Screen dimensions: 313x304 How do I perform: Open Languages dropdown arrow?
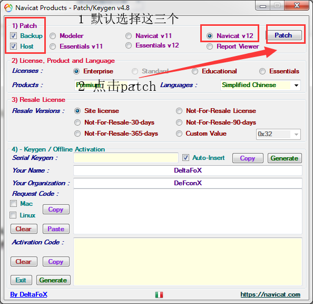296,85
